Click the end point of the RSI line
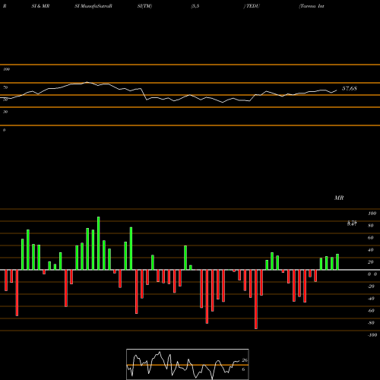The width and height of the screenshot is (380, 380). point(337,90)
